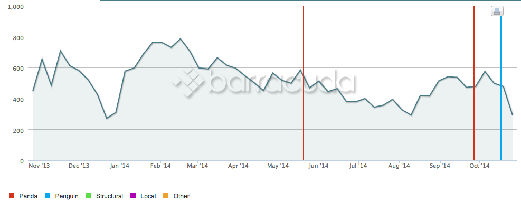Click the purple Local color swatch
Screen dimensions: 521x203
pyautogui.click(x=132, y=196)
